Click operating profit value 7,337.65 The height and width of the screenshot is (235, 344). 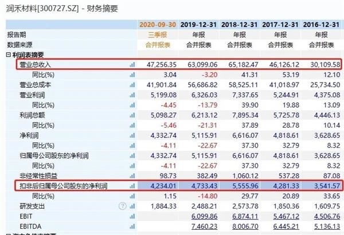[x=245, y=95]
